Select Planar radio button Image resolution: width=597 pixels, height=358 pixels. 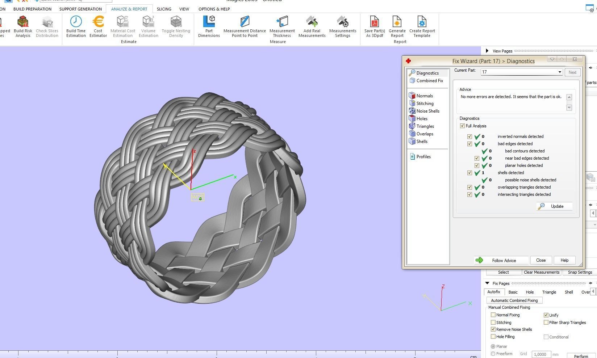pos(493,346)
